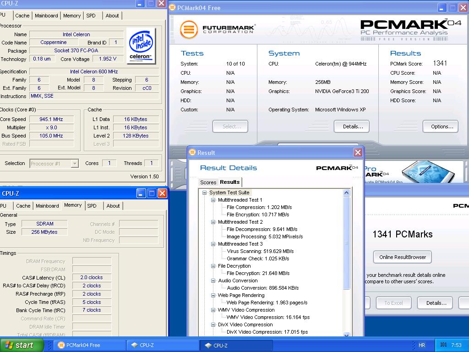
Task: Click the To Excel button
Action: 393,303
